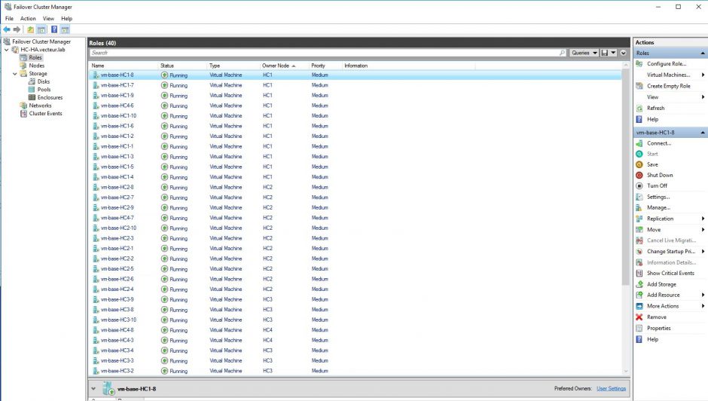This screenshot has height=401, width=708.
Task: Click Configure Role... in Actions pane
Action: [666, 64]
